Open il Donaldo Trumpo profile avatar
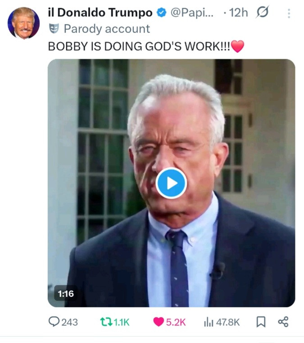The width and height of the screenshot is (304, 343). tap(23, 23)
